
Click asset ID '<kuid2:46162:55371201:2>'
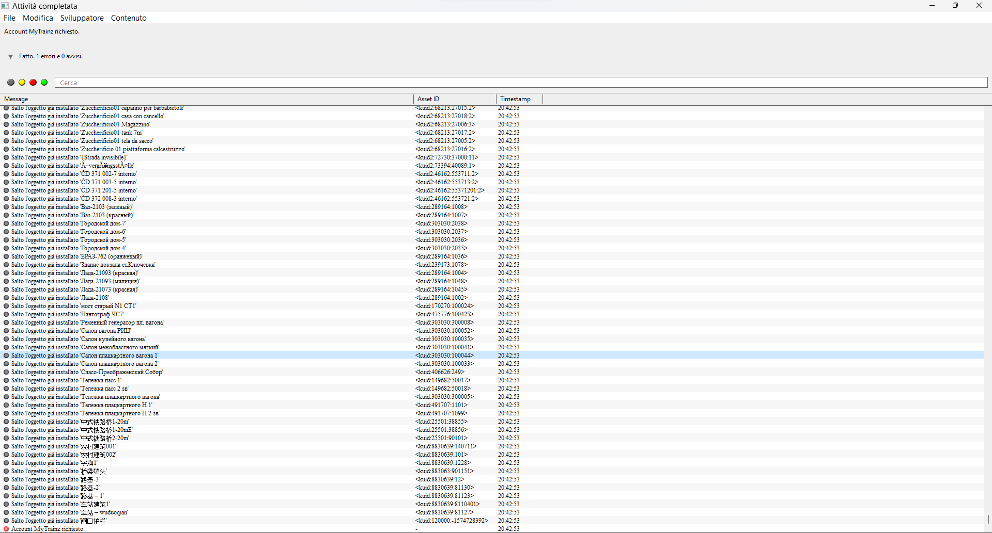(x=450, y=190)
